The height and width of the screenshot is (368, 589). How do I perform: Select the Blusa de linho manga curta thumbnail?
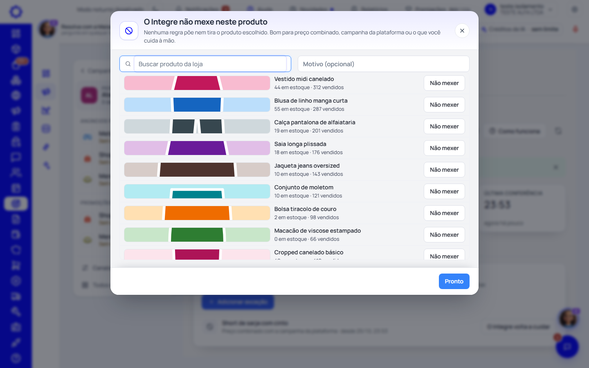coord(197,105)
